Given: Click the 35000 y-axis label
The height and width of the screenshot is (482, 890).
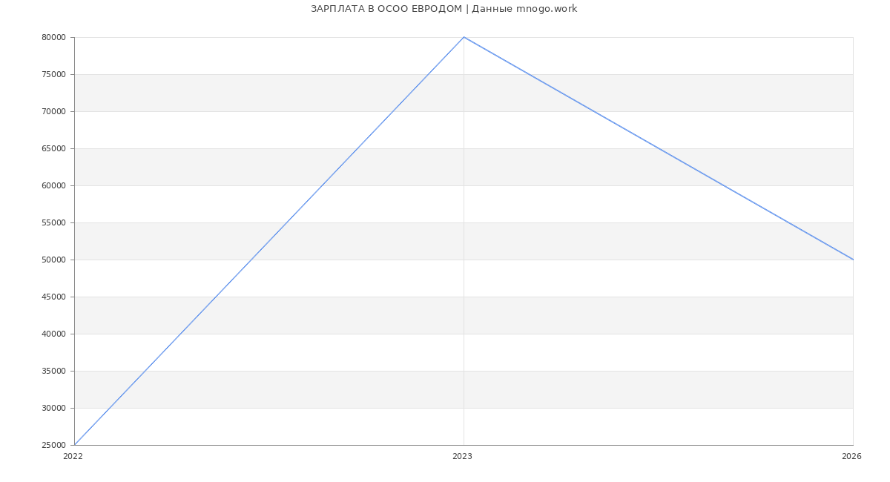Looking at the screenshot, I should pos(53,372).
